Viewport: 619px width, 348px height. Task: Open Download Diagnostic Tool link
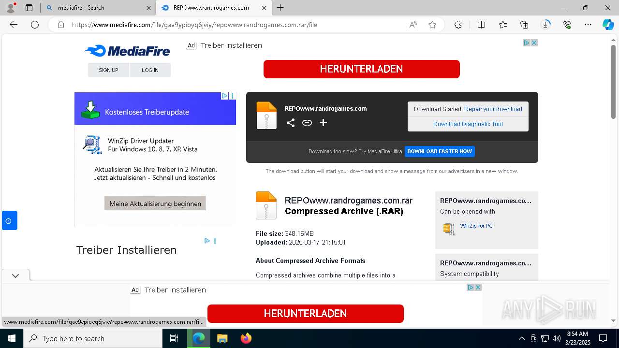[468, 124]
